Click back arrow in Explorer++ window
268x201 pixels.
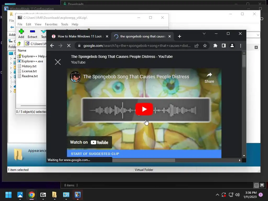click(x=12, y=27)
